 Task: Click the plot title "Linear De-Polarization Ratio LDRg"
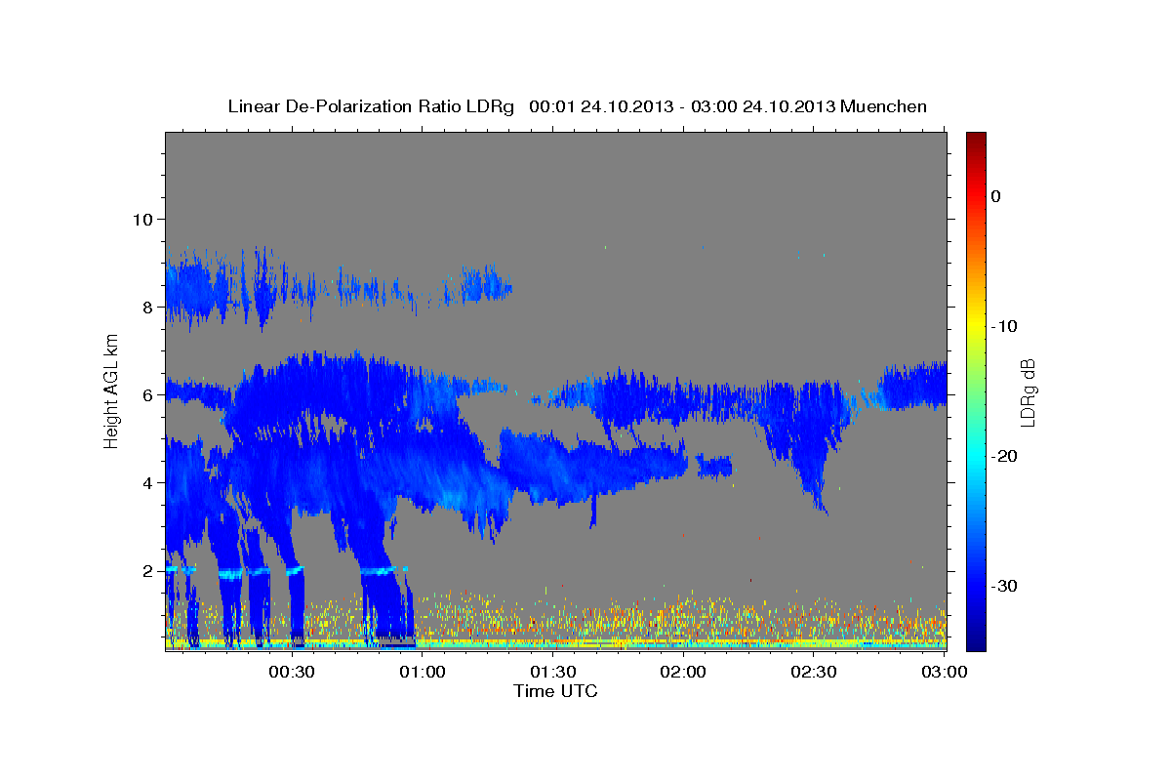coord(370,106)
